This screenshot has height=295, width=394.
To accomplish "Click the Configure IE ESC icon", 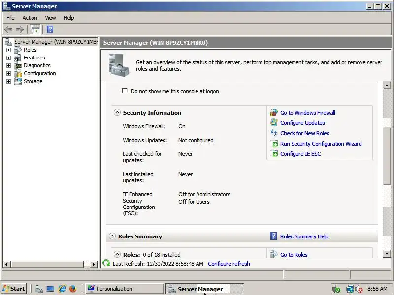I will 274,154.
